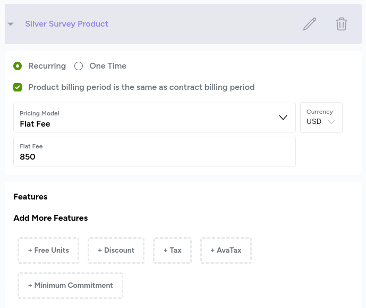Click the Features heading
Image resolution: width=366 pixels, height=308 pixels.
(30, 197)
